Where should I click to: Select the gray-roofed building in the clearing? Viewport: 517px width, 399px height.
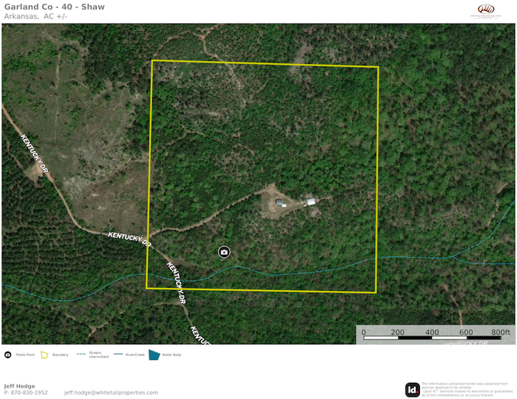281,203
